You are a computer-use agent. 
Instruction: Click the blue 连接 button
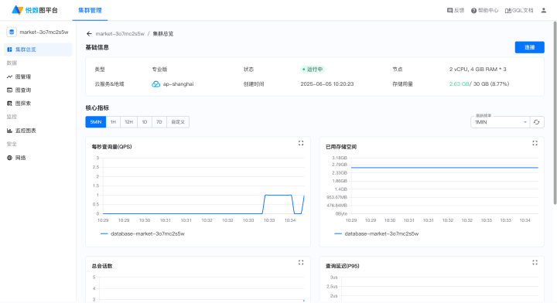529,47
